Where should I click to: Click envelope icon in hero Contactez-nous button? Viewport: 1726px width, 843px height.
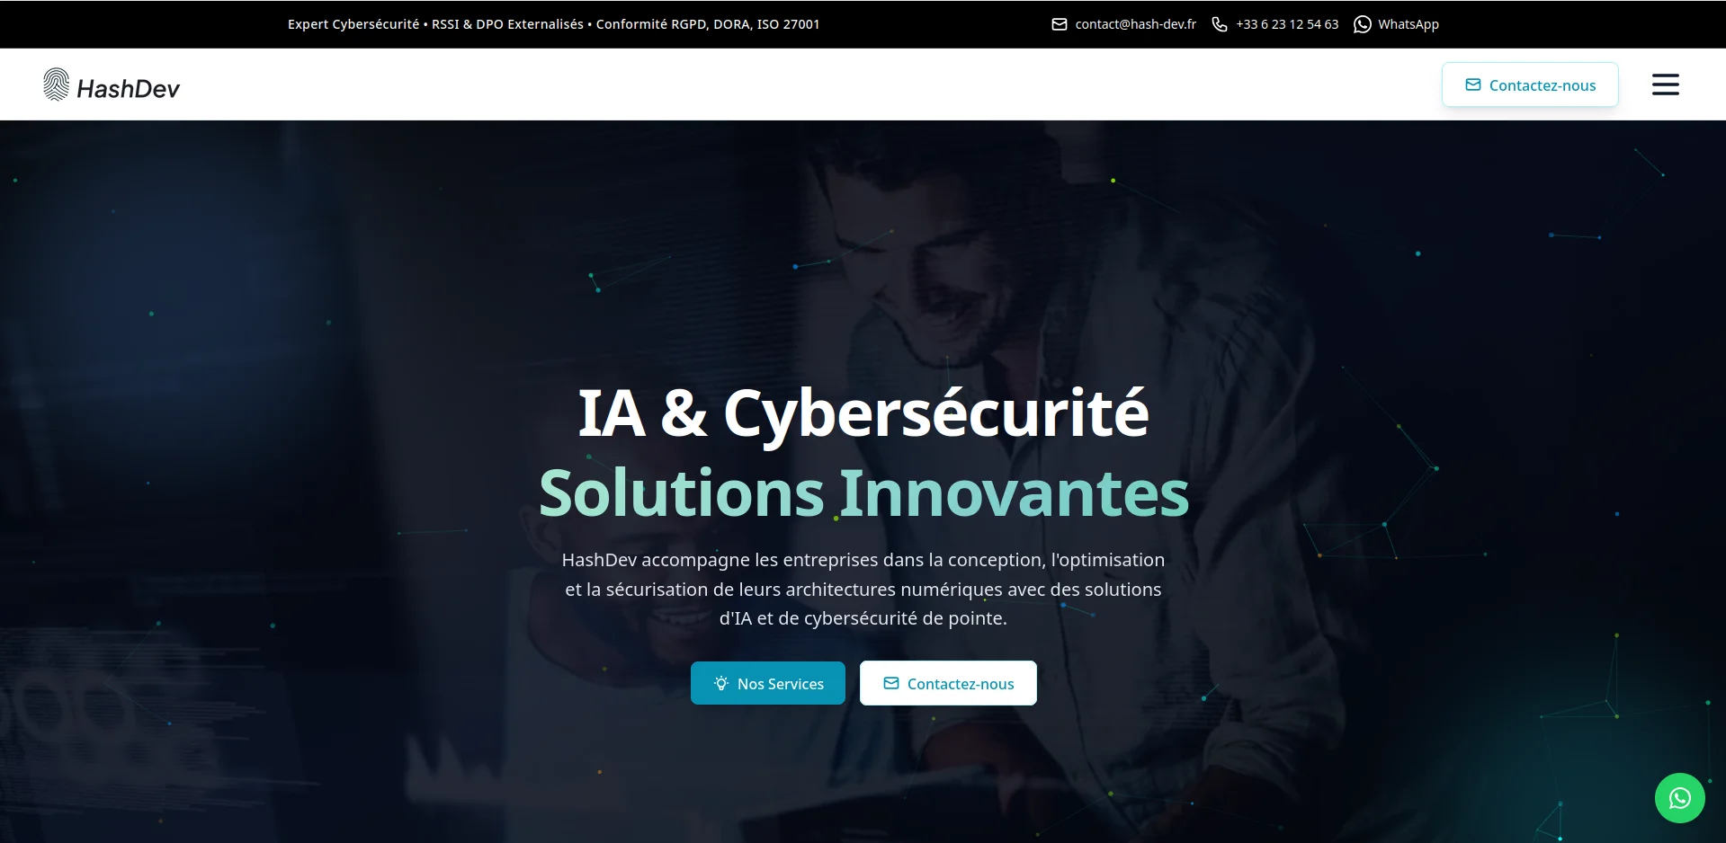pyautogui.click(x=891, y=683)
